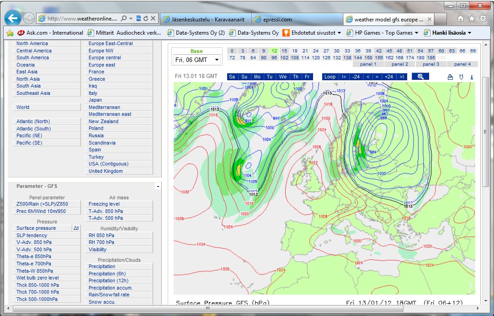Start the animation with the Loop button
The height and width of the screenshot is (316, 494).
pyautogui.click(x=329, y=77)
